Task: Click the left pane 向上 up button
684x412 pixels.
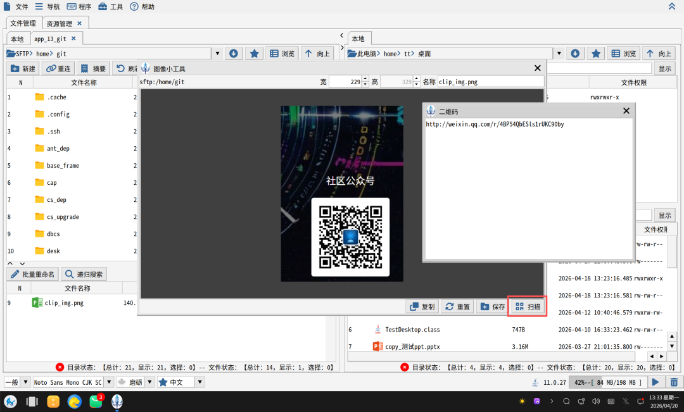Action: coord(317,53)
